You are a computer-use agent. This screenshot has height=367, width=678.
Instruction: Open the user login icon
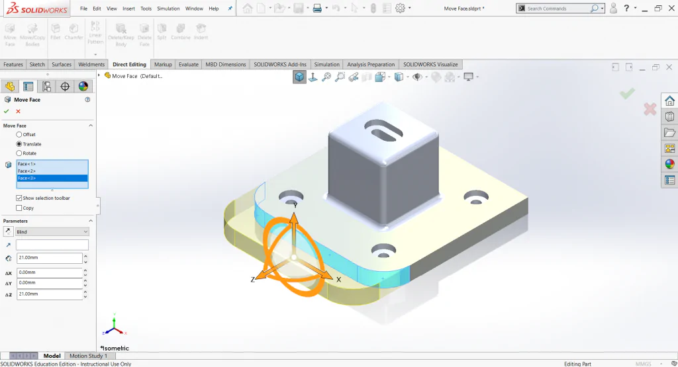click(x=613, y=8)
